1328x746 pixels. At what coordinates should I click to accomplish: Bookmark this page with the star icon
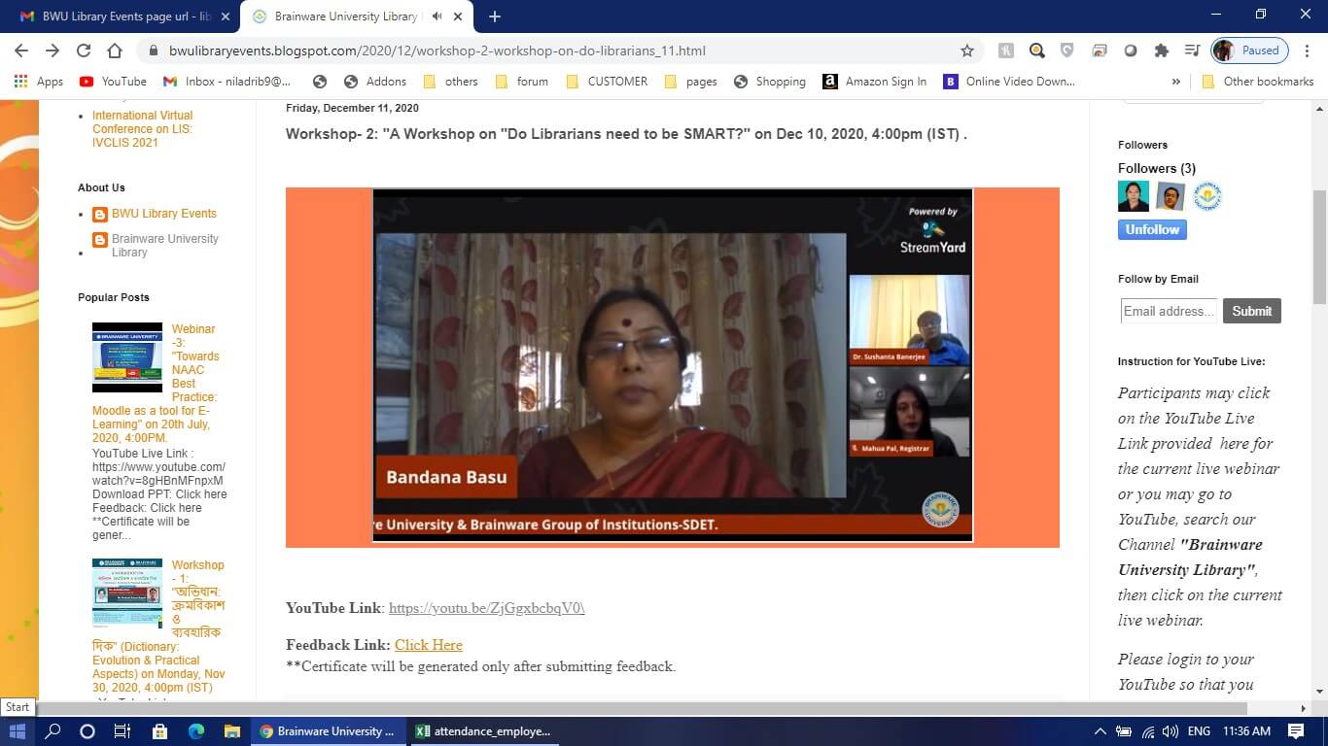click(966, 51)
